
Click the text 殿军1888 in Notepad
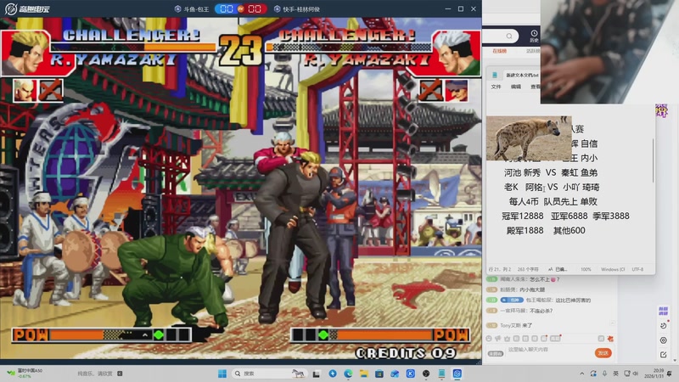pyautogui.click(x=525, y=230)
